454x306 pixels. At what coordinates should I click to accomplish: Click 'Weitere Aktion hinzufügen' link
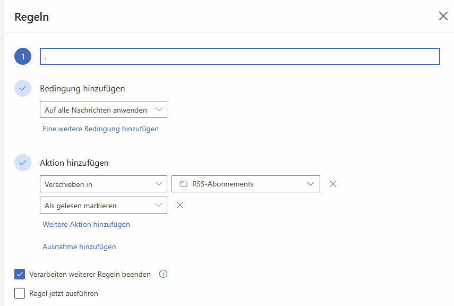point(86,224)
